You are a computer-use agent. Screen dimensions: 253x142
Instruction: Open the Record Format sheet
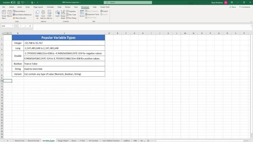(33, 140)
